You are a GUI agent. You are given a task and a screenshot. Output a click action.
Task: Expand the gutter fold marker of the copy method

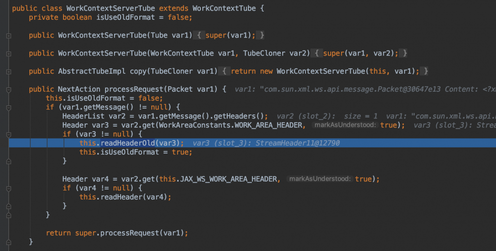pos(8,72)
